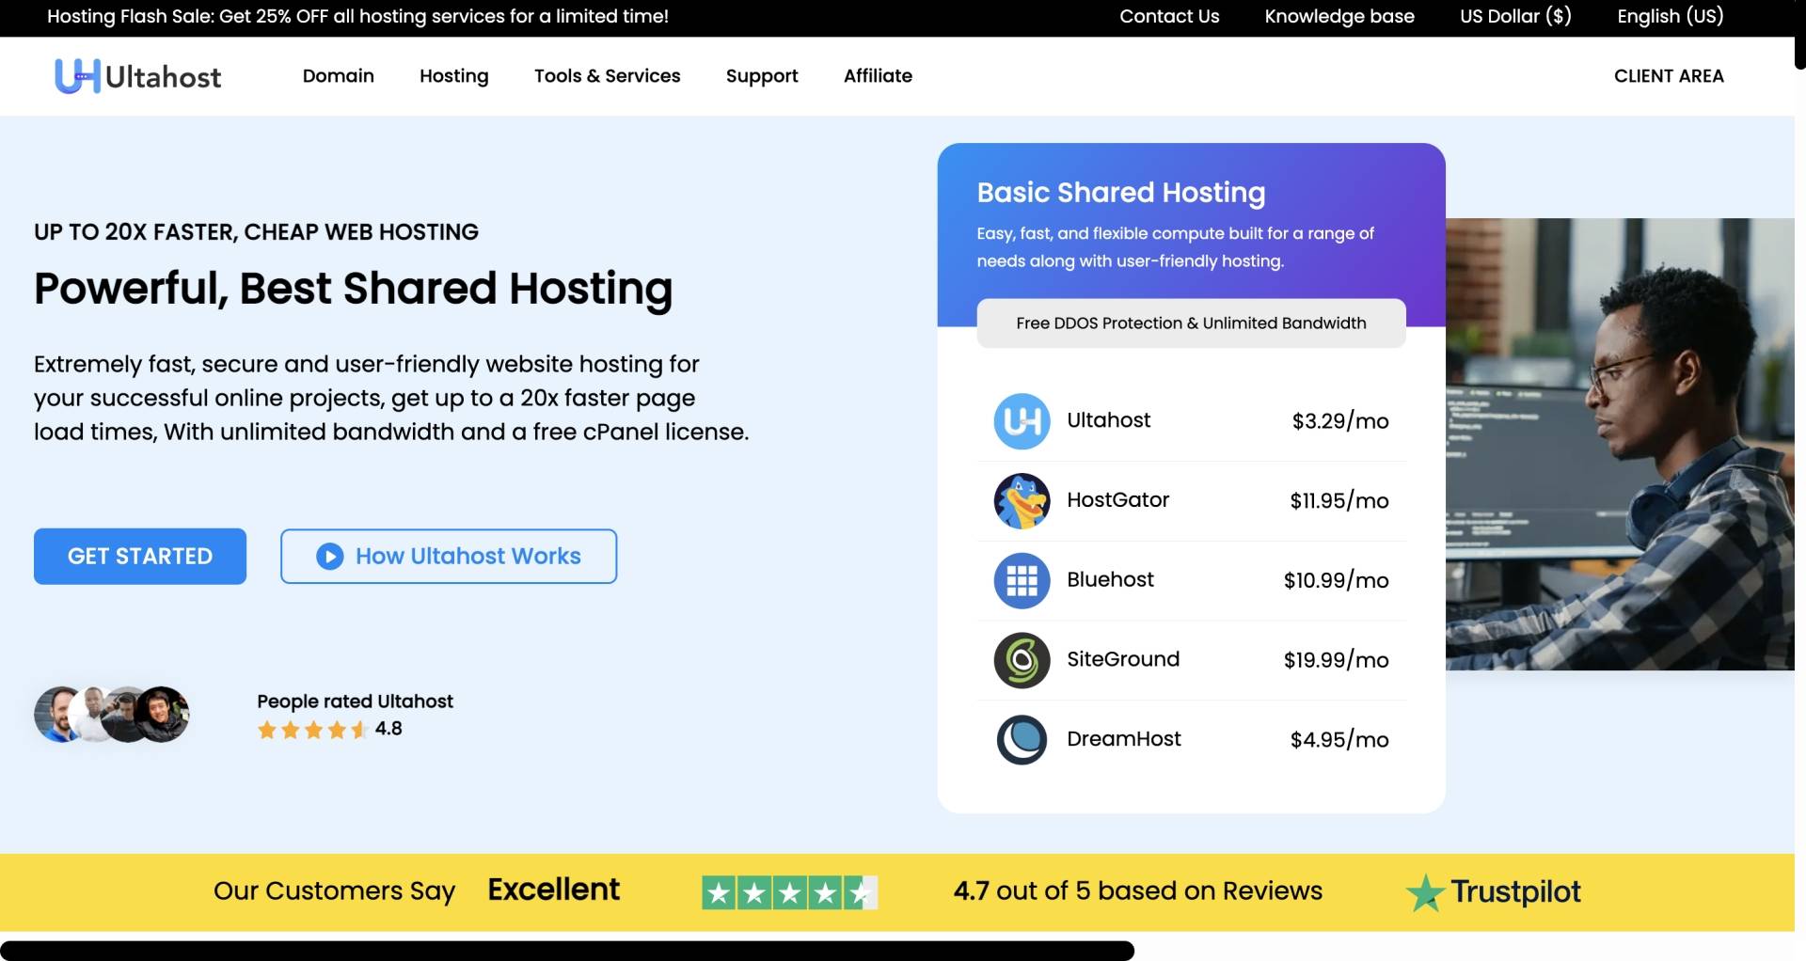This screenshot has width=1806, height=961.
Task: Click the Trustpilot green star rating boxes
Action: click(789, 892)
